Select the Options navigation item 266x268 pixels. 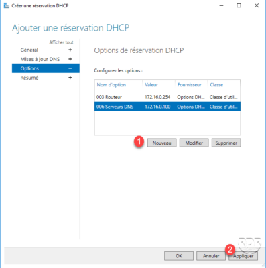(x=46, y=68)
